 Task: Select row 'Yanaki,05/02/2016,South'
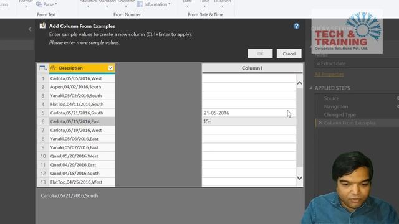point(82,96)
